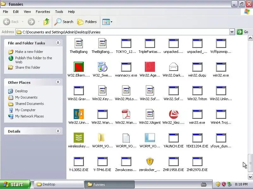Click the red shield tray icon
The width and height of the screenshot is (253, 189).
[x=224, y=184]
